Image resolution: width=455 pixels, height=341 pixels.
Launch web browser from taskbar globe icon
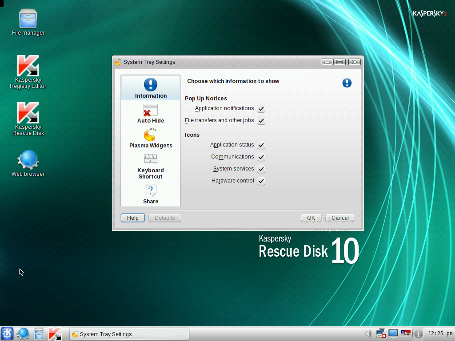[23, 334]
